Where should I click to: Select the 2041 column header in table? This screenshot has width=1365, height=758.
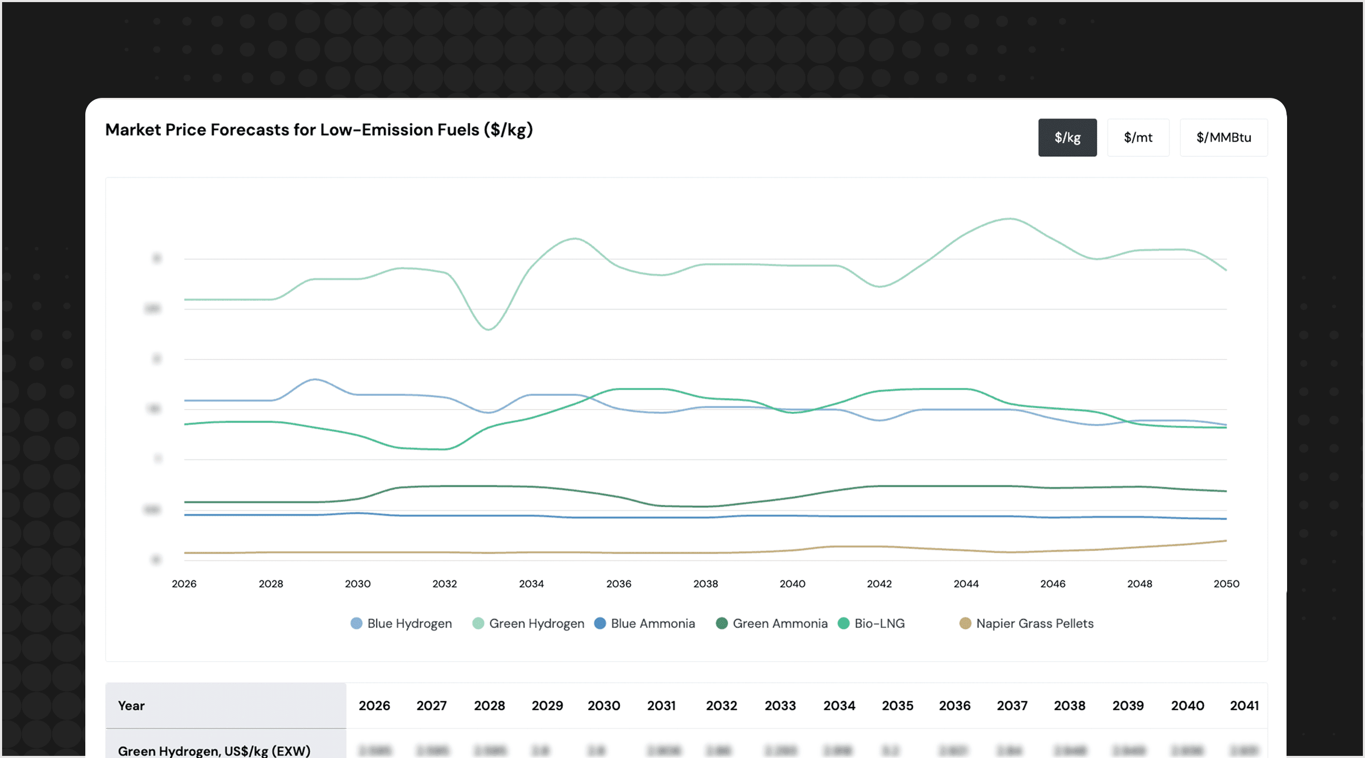(x=1244, y=705)
